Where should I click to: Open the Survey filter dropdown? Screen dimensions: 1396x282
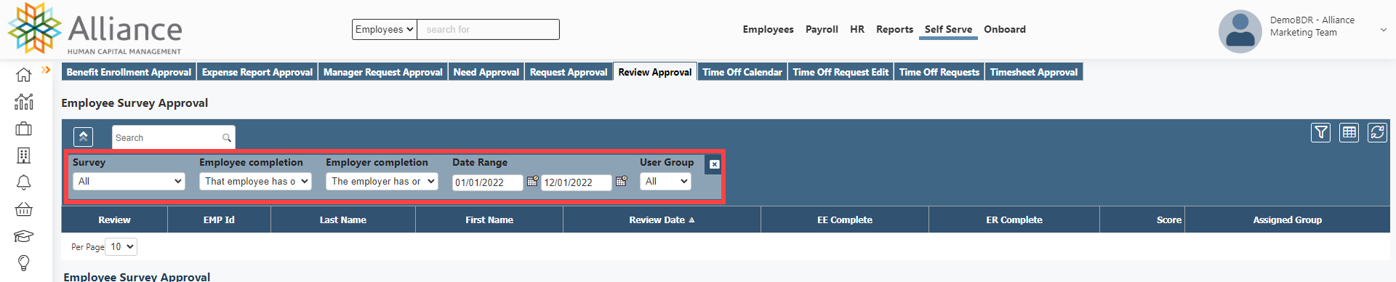pos(129,181)
